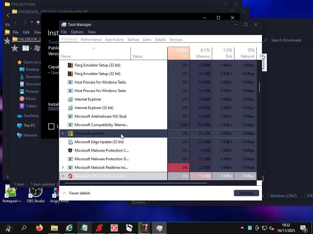The width and height of the screenshot is (313, 234).
Task: Click the Internet Explorer process icon
Action: (x=70, y=99)
